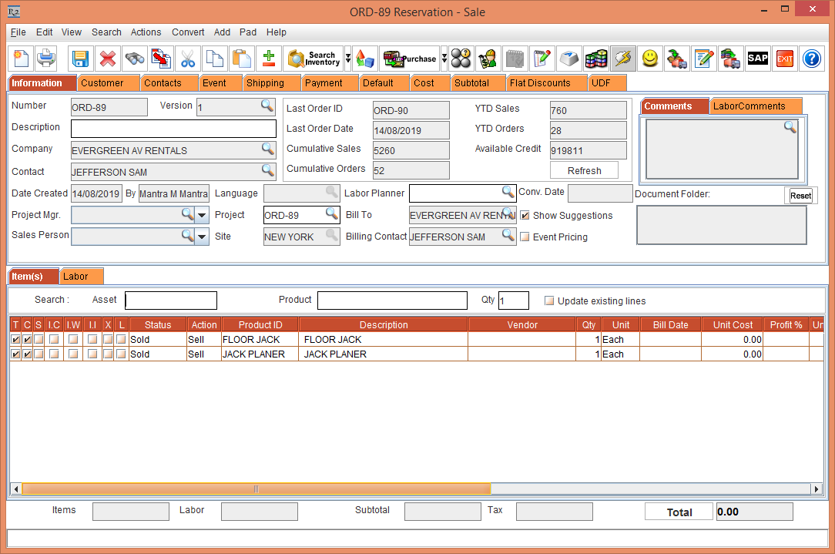Viewport: 835px width, 554px height.
Task: Open the Actions menu
Action: tap(146, 32)
